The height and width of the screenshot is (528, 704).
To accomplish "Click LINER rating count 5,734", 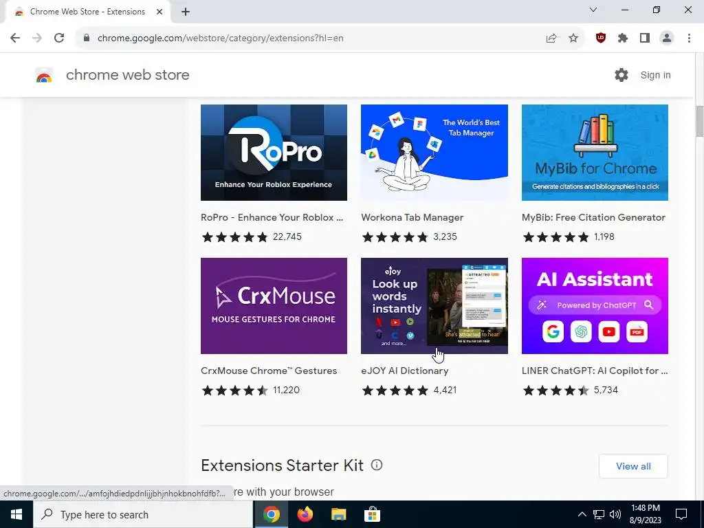I will click(606, 390).
